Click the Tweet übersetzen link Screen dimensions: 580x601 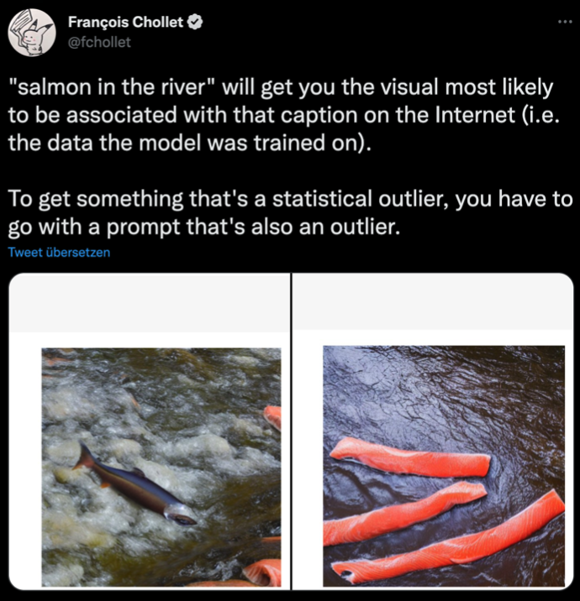click(x=59, y=252)
